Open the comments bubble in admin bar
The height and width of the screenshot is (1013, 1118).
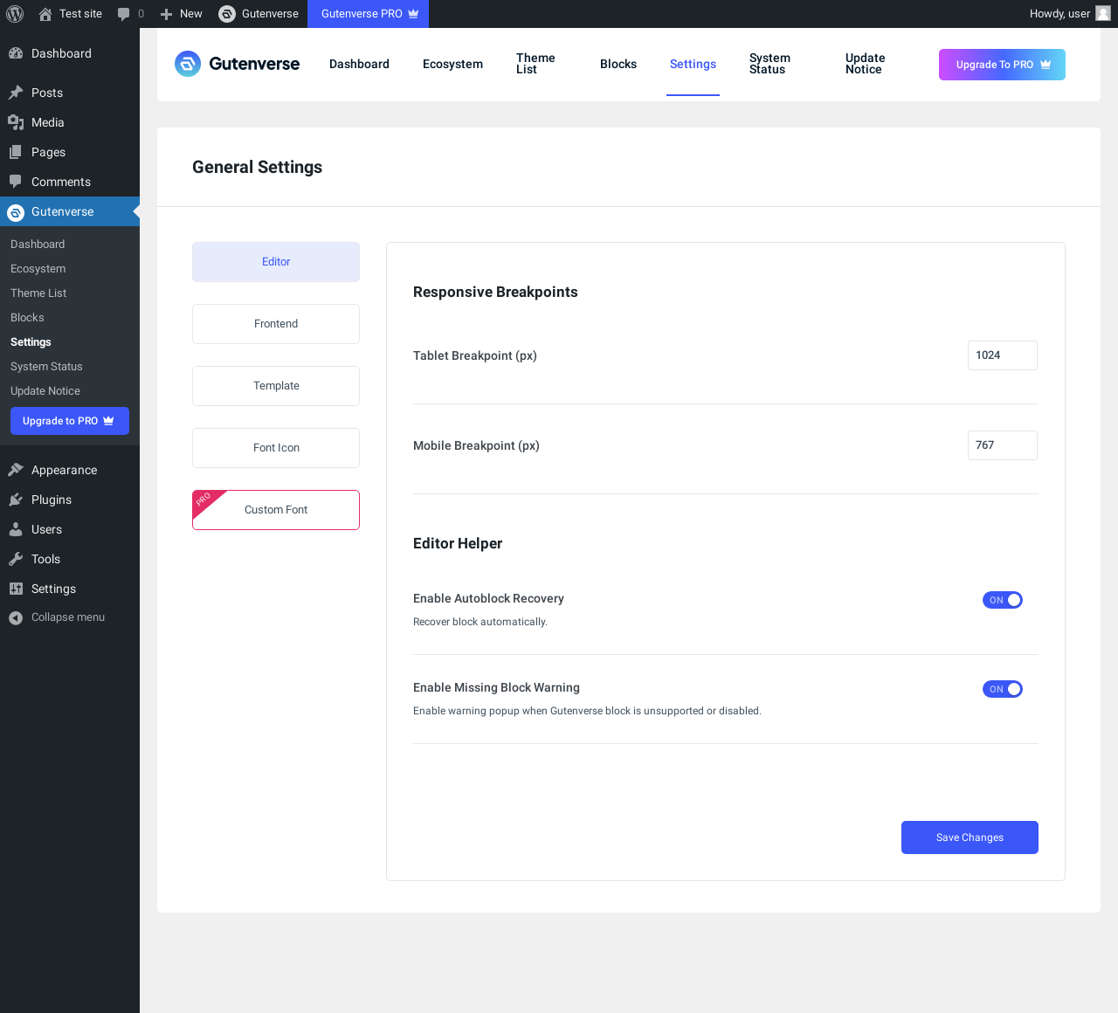coord(123,14)
